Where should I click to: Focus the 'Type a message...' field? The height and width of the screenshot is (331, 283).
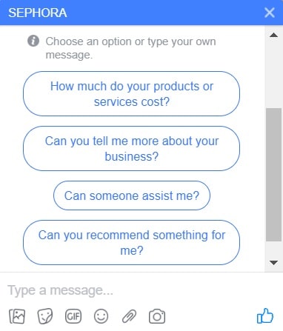[x=141, y=290]
